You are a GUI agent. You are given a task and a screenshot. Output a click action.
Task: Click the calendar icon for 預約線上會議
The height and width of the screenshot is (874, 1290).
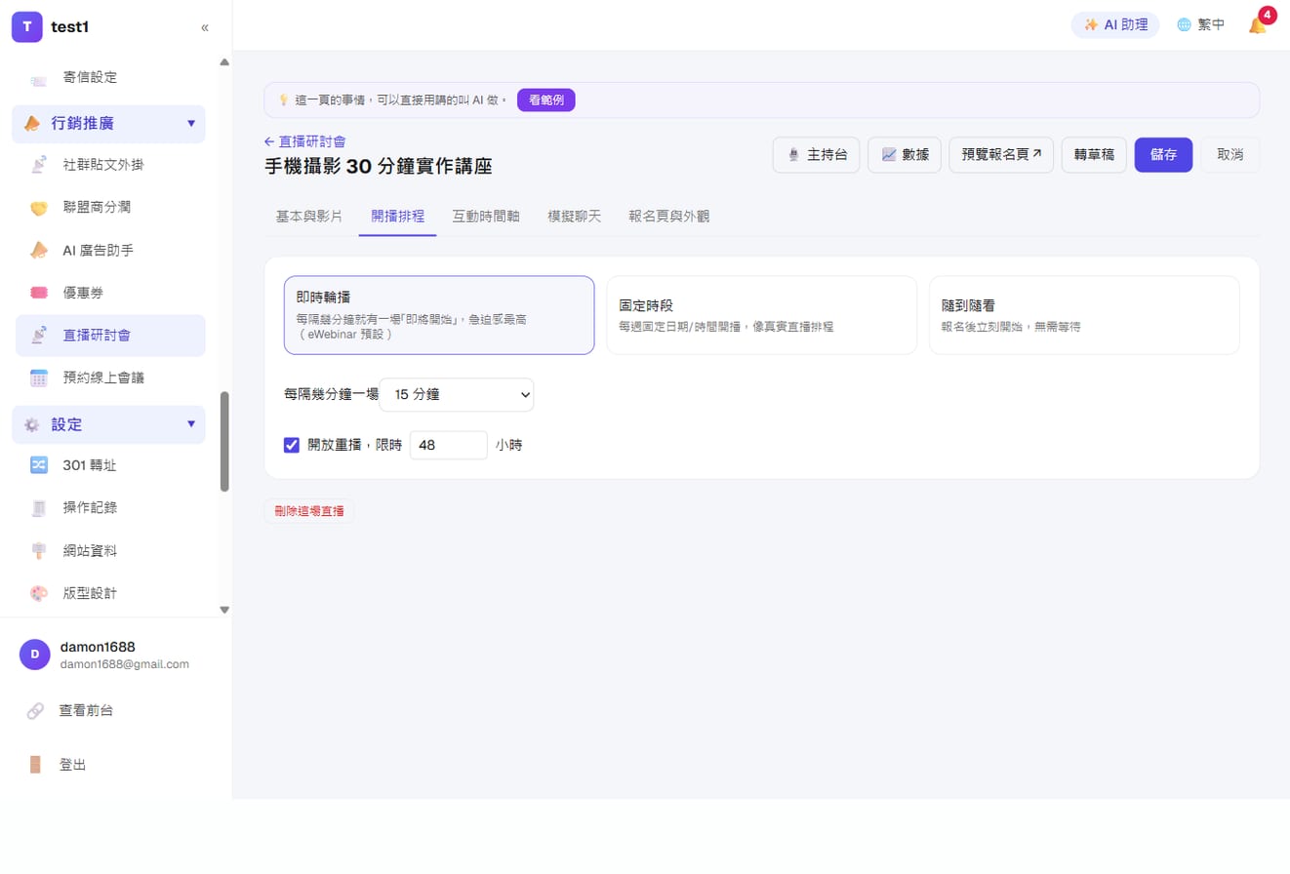click(39, 377)
